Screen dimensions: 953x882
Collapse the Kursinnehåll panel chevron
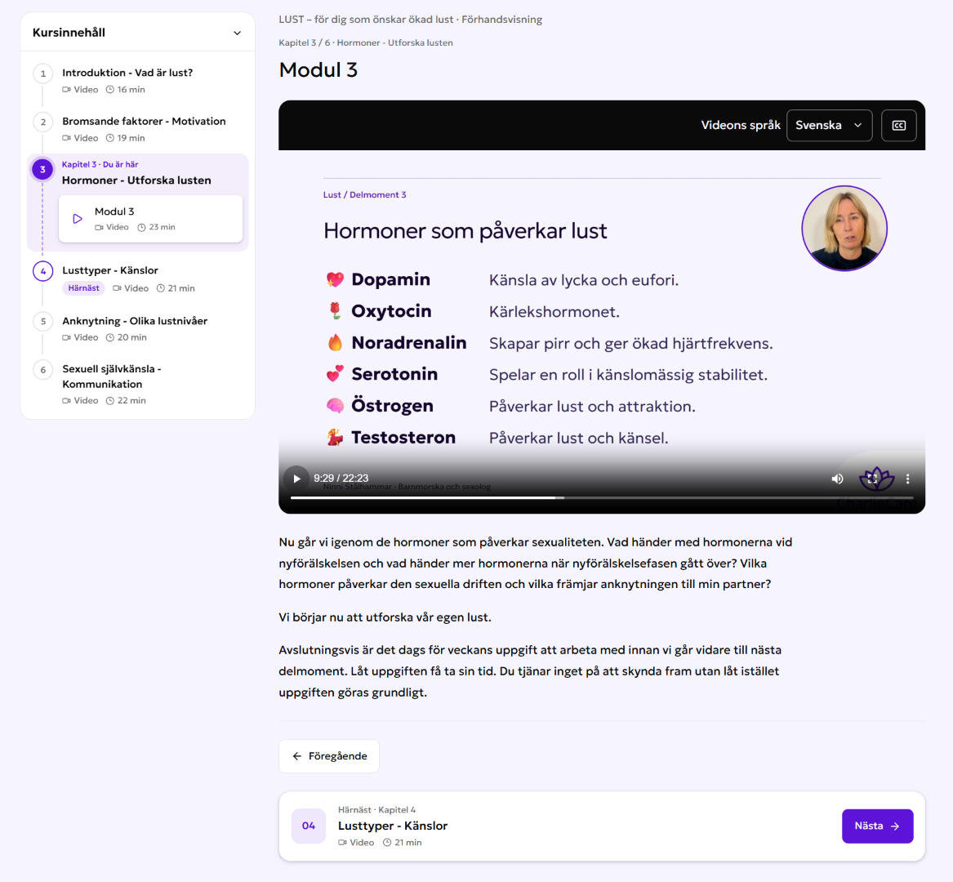point(237,33)
